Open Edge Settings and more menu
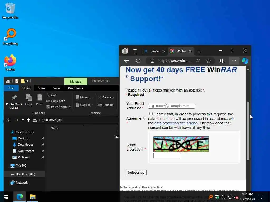Image resolution: width=270 pixels, height=202 pixels. pyautogui.click(x=234, y=61)
